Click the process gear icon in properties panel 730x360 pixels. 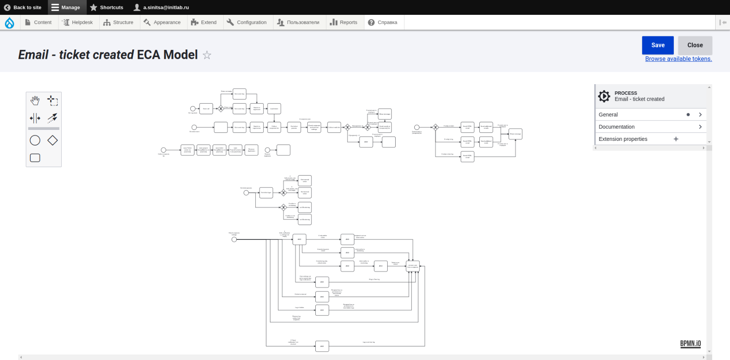[x=604, y=96]
